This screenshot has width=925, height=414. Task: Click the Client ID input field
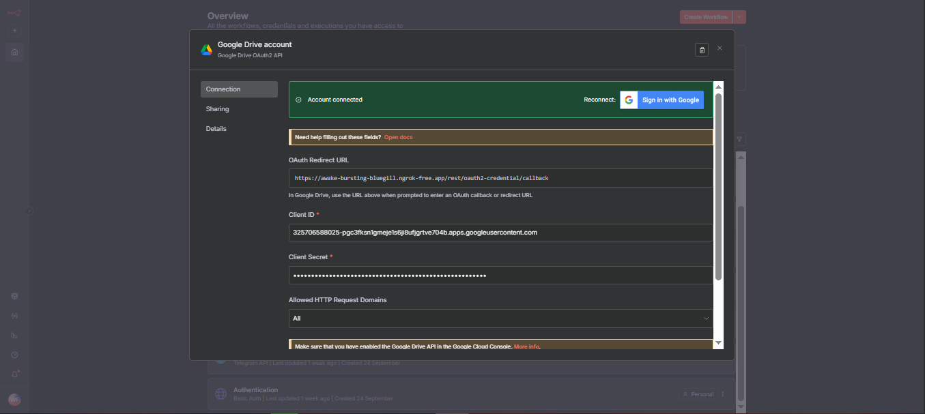(x=500, y=232)
